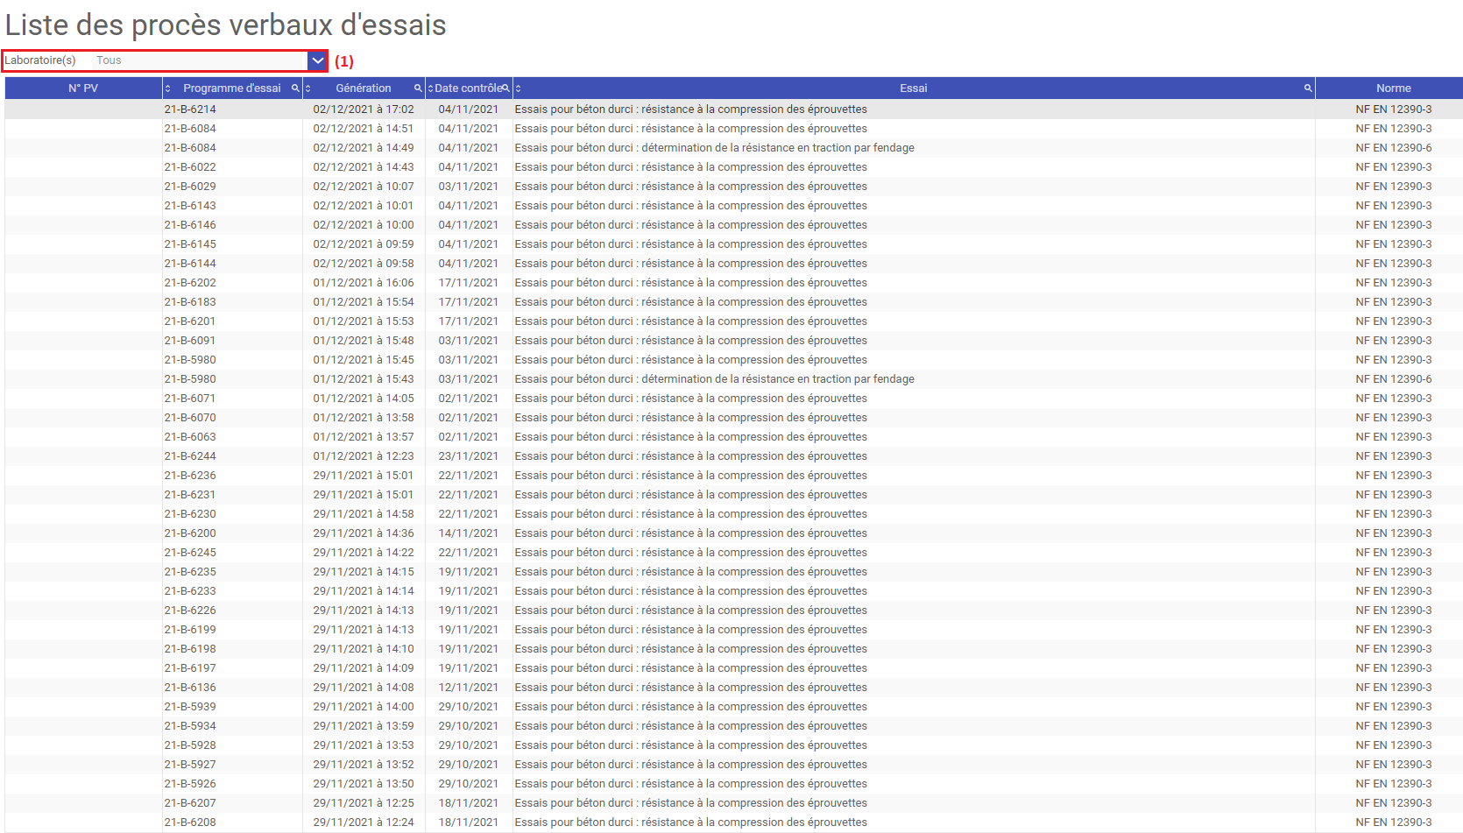The image size is (1463, 833).
Task: Sort by Programme d'essai using its sort arrows
Action: pos(167,88)
